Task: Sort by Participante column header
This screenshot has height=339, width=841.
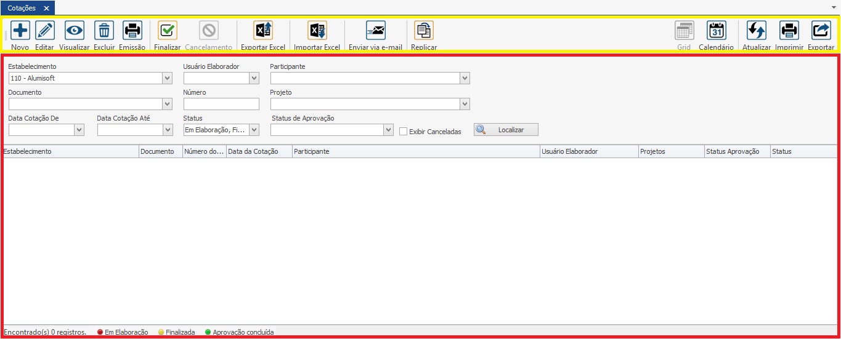Action: (x=415, y=151)
